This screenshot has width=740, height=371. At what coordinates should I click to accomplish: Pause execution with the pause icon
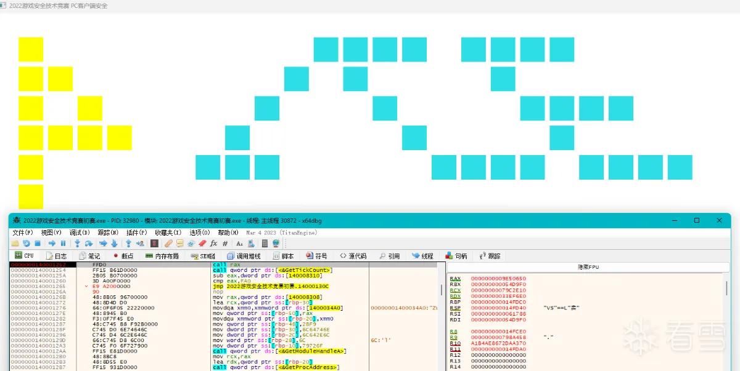tap(63, 244)
